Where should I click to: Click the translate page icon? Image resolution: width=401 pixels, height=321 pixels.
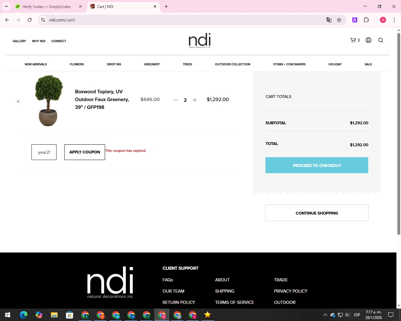coord(329,20)
